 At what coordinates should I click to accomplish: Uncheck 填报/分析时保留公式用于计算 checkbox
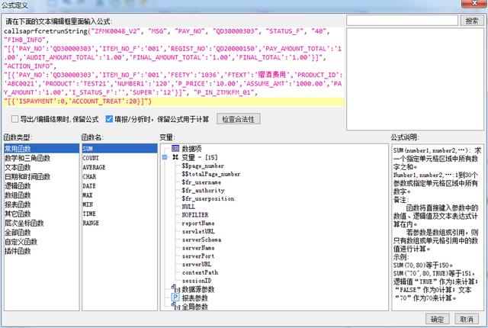point(109,119)
